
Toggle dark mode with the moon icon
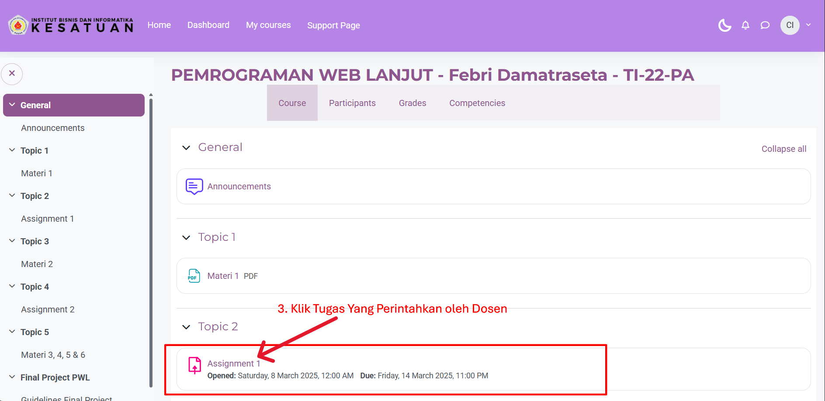click(x=724, y=25)
